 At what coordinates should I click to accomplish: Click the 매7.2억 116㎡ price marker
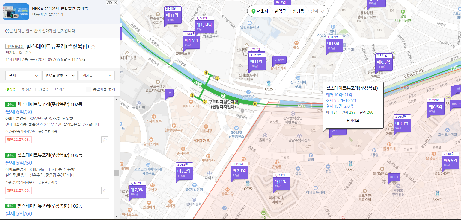coord(184,172)
